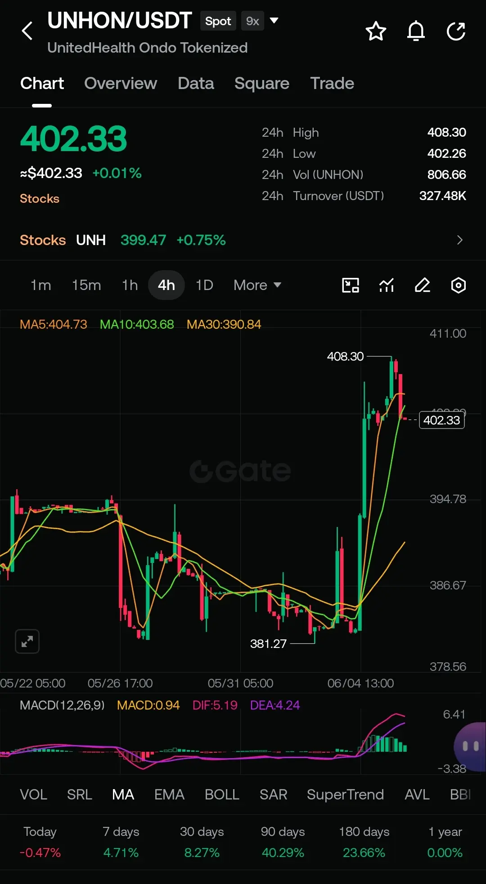Open the Data tab

coord(196,84)
